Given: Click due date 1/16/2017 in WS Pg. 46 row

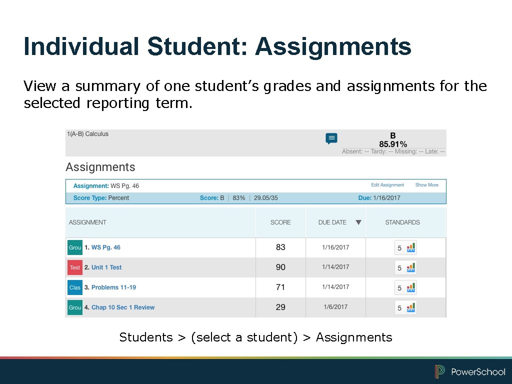Looking at the screenshot, I should pos(335,247).
